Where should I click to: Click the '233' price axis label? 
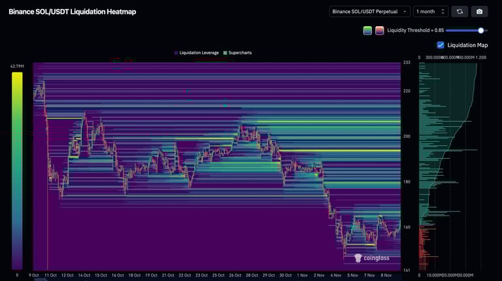(407, 63)
